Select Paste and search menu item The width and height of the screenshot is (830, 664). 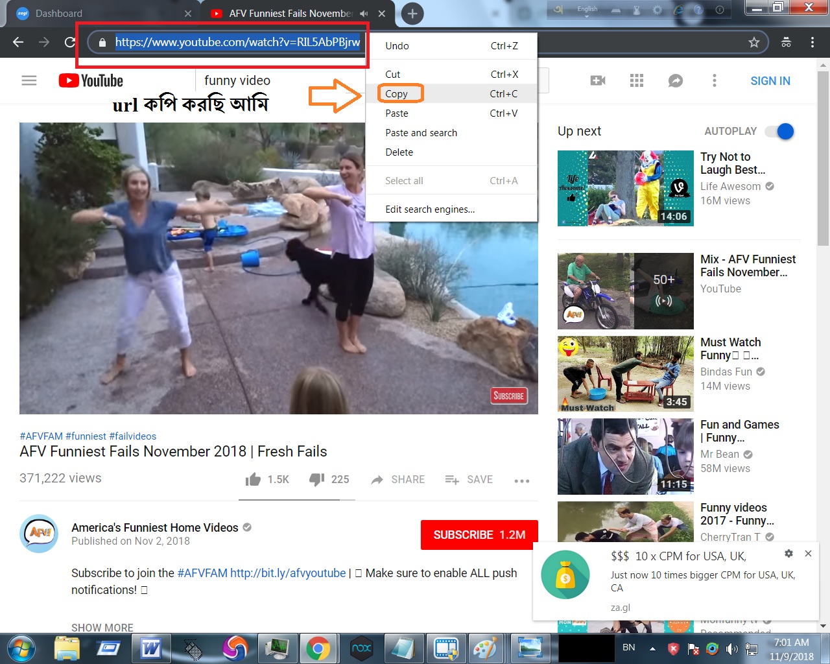(451, 133)
